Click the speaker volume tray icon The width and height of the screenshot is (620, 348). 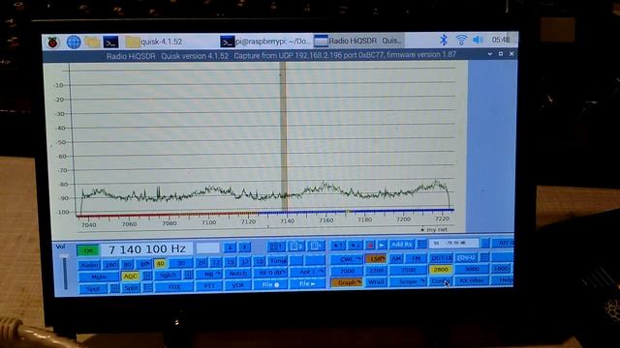tap(478, 40)
